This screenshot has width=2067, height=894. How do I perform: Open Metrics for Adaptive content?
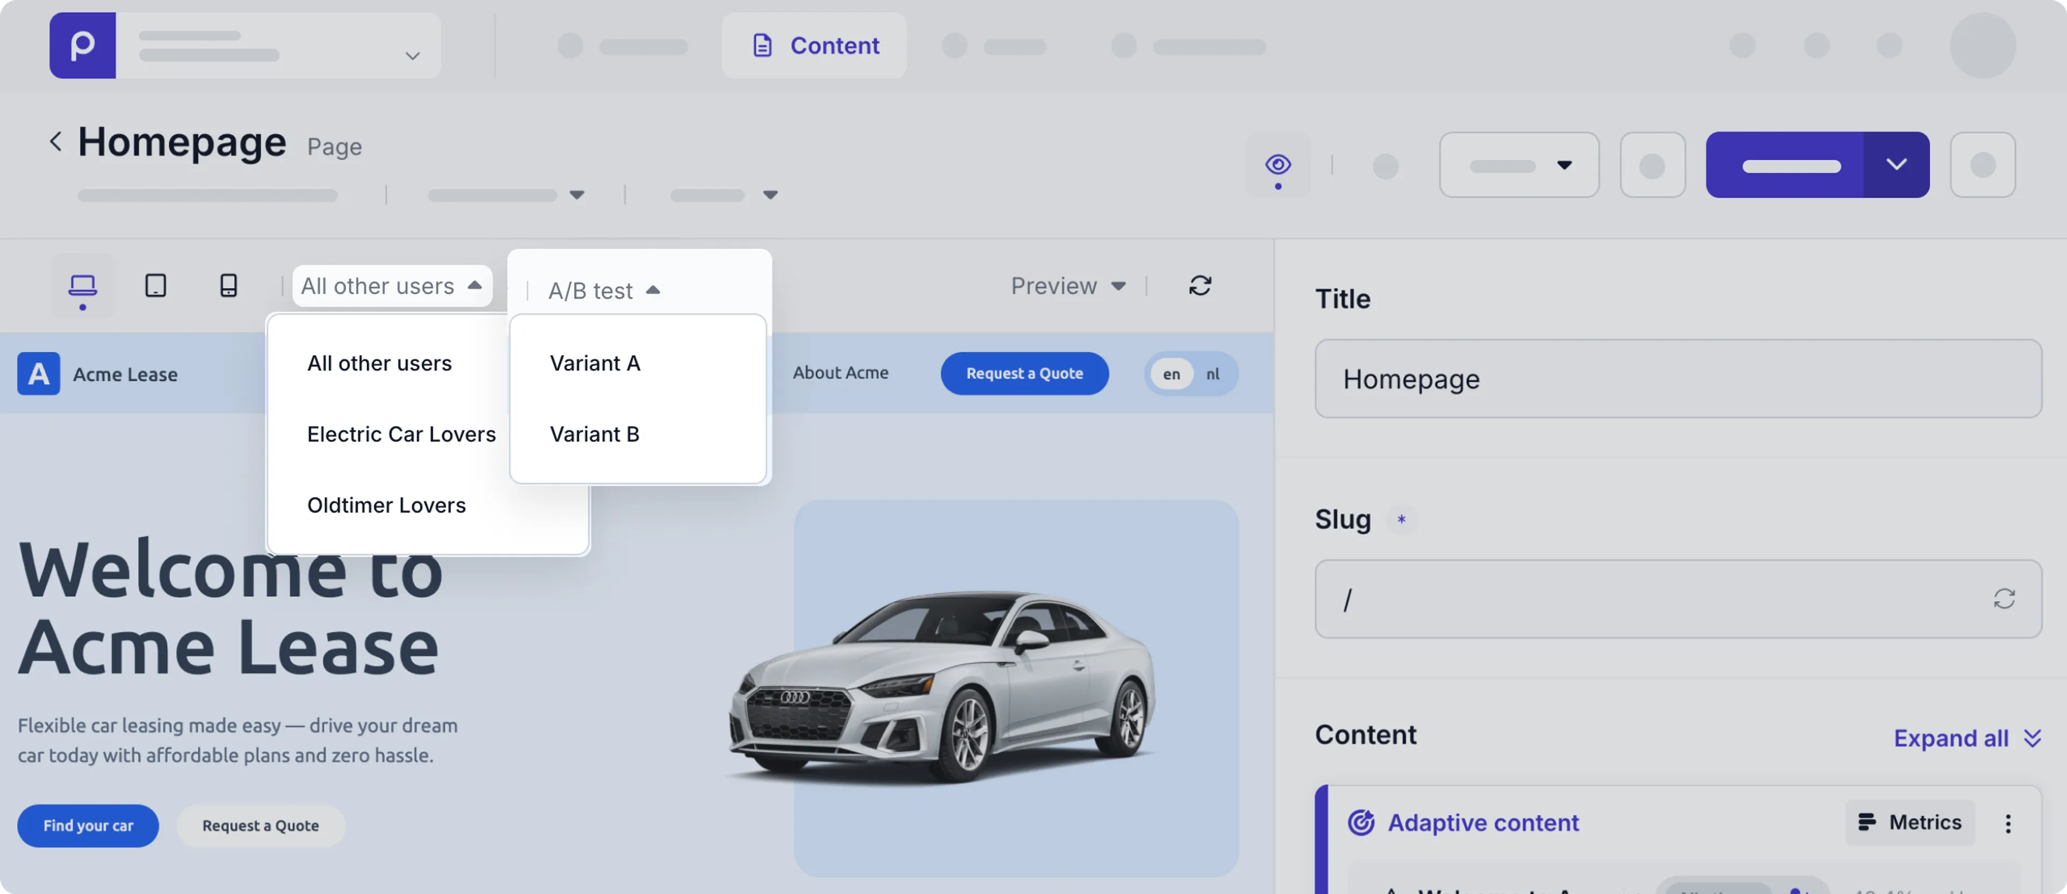coord(1910,822)
